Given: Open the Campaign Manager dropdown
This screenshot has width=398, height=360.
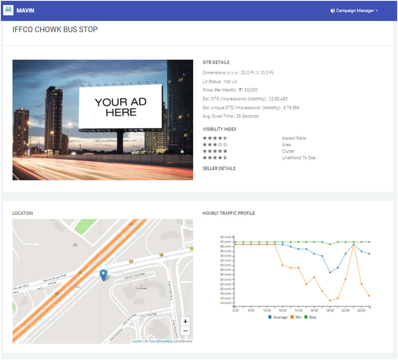Looking at the screenshot, I should tap(354, 11).
